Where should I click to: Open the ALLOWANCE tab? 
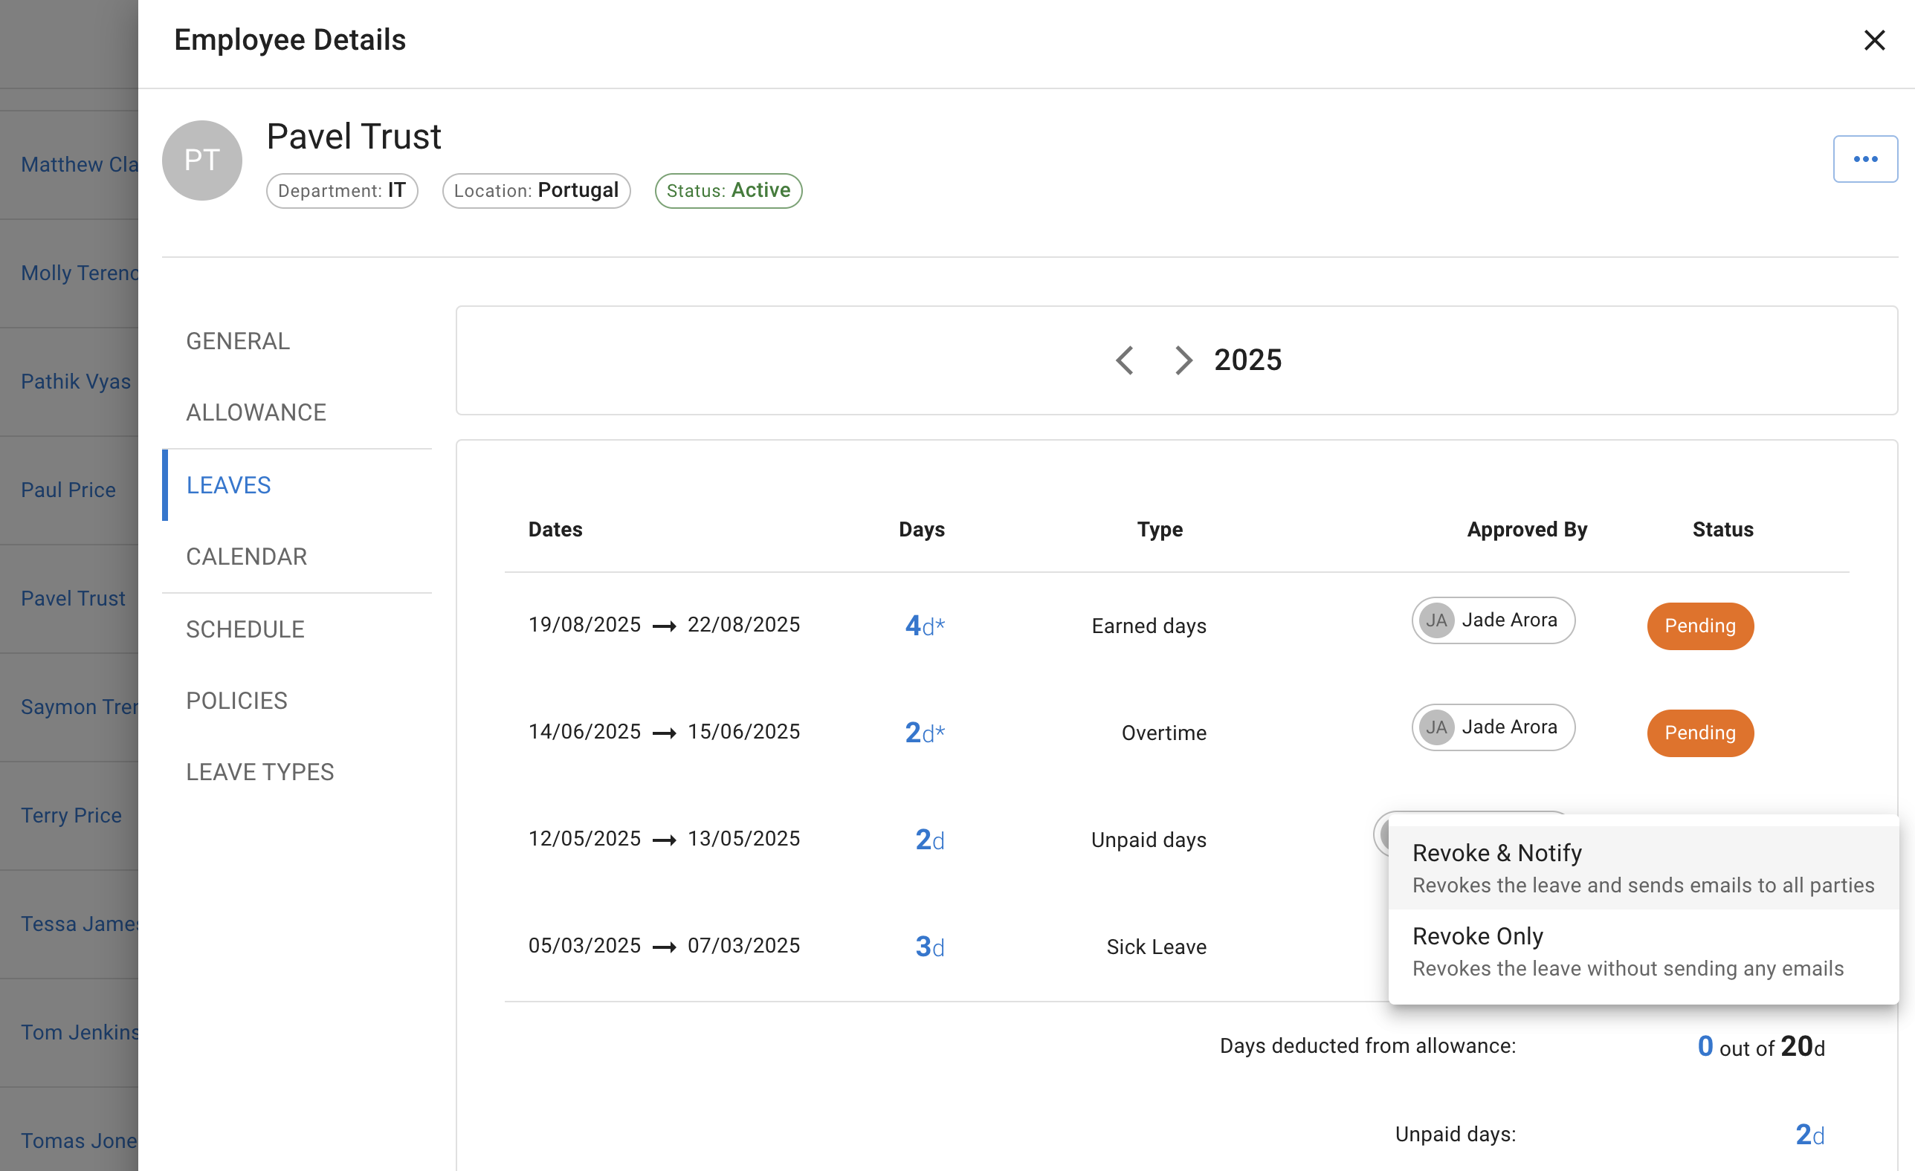pos(256,412)
